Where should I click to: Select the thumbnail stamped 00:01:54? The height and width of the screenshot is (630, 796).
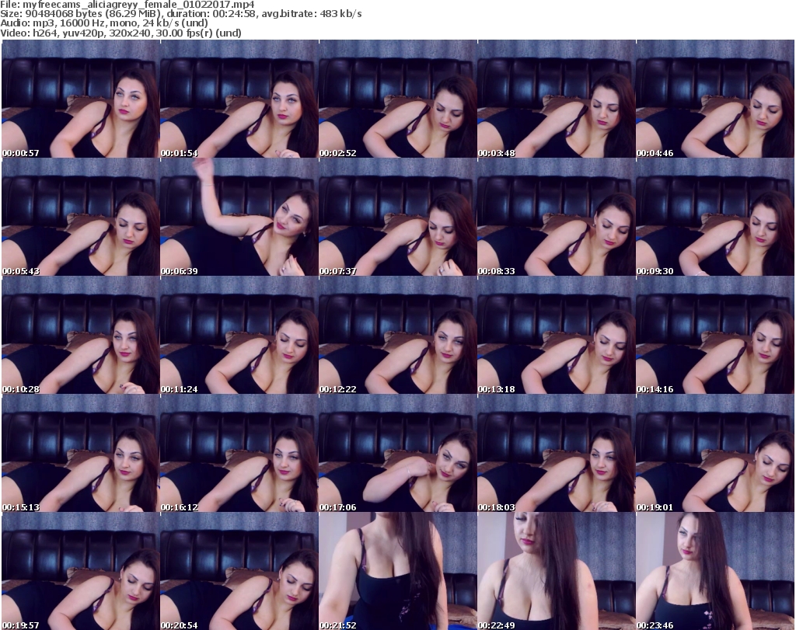point(239,99)
